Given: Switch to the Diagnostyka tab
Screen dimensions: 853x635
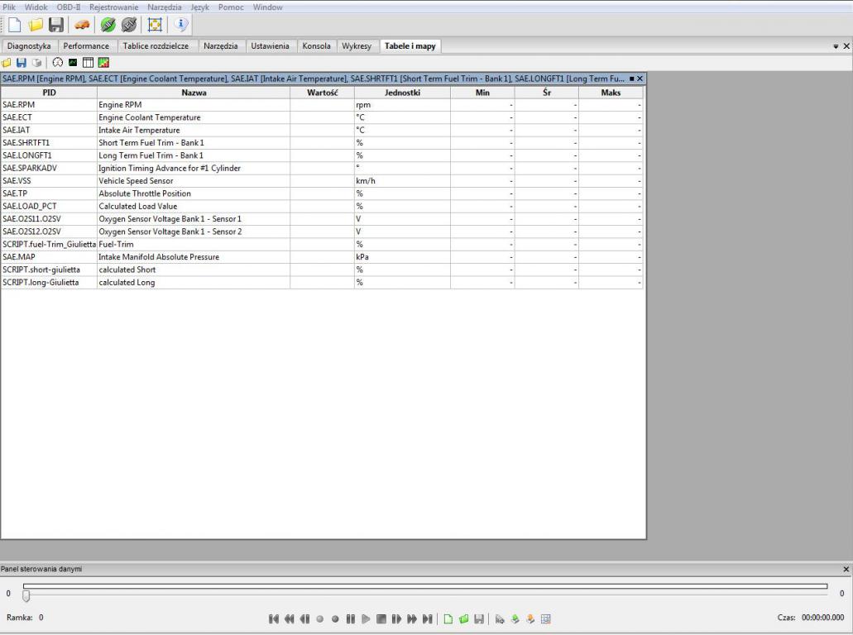Looking at the screenshot, I should pos(29,46).
